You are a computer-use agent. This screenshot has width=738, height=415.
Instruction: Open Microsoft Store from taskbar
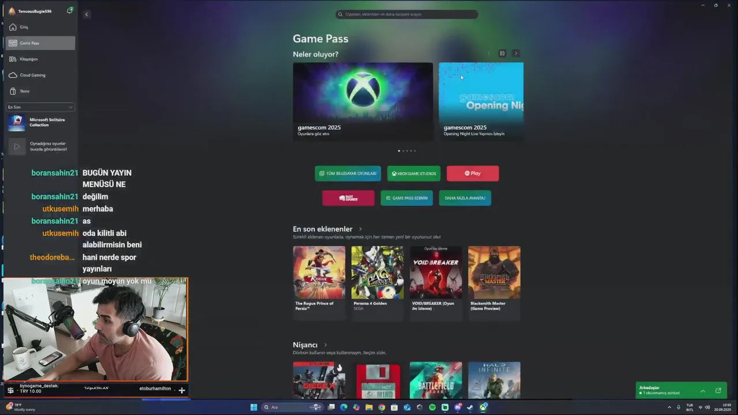394,408
